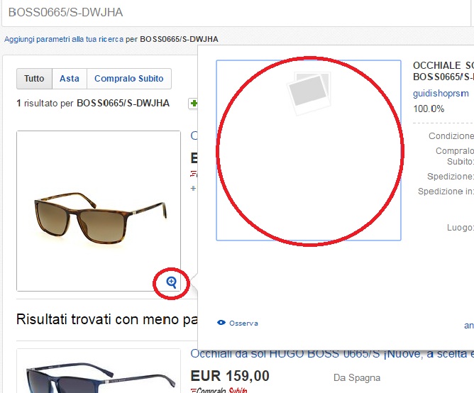
Task: Open the brown tortoise sunglasses thumbnail
Action: (x=99, y=211)
